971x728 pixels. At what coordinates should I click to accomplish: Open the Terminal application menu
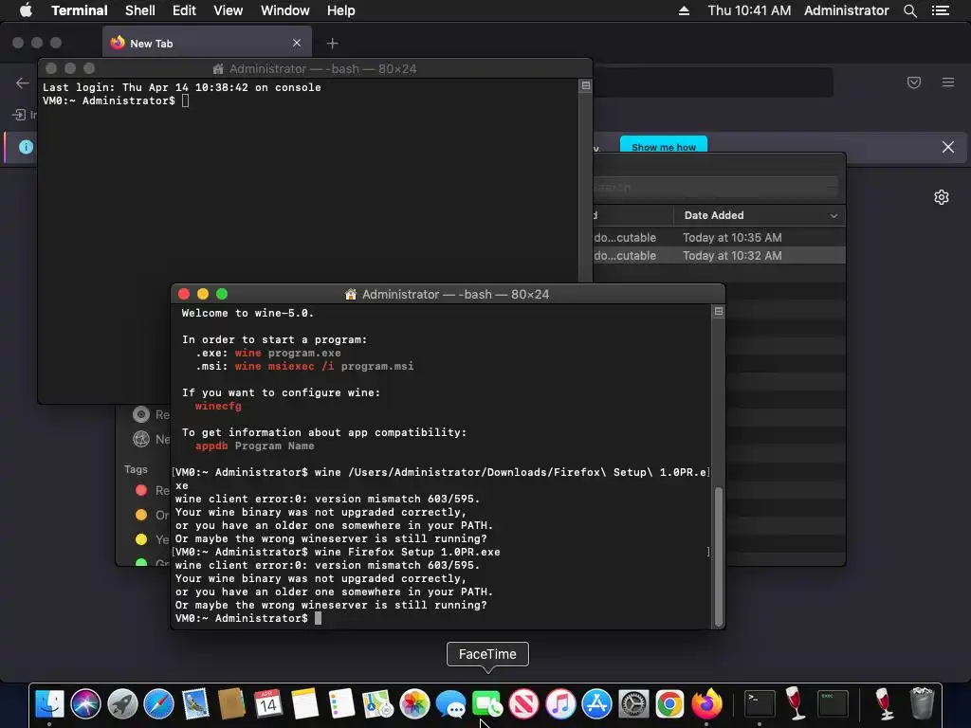(80, 10)
